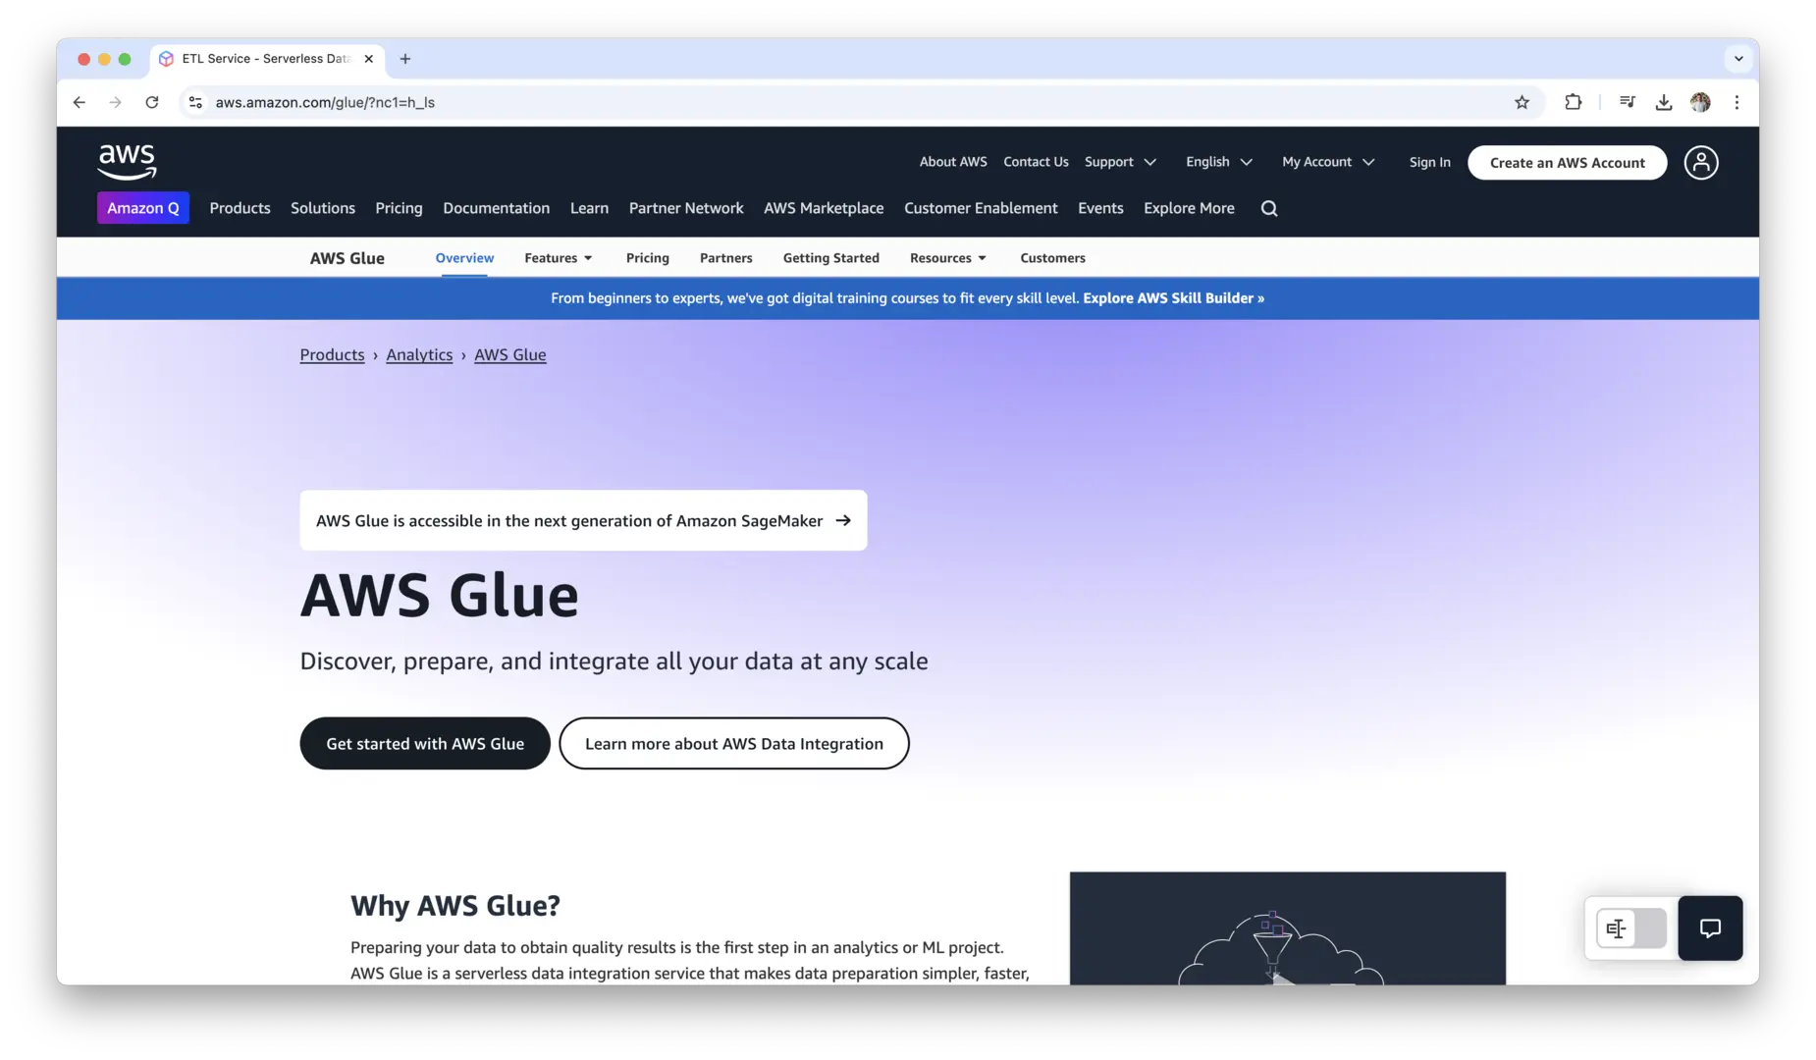
Task: Toggle the reading layout switch
Action: [x=1630, y=928]
